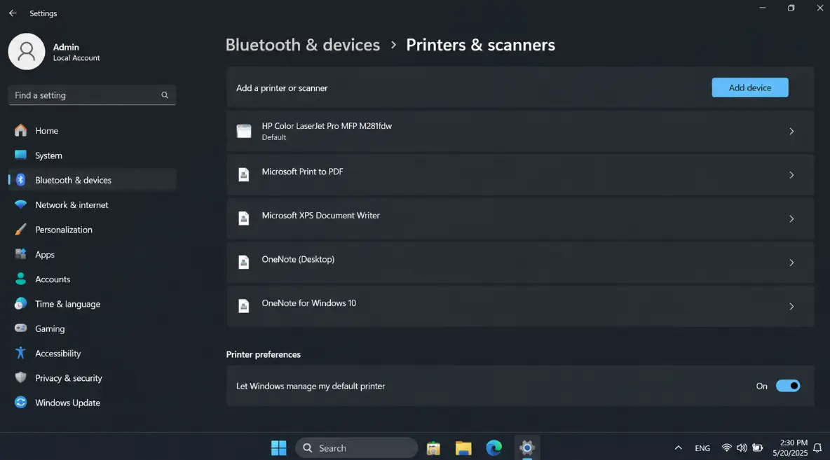
Task: Click the Find a setting search field
Action: [92, 95]
